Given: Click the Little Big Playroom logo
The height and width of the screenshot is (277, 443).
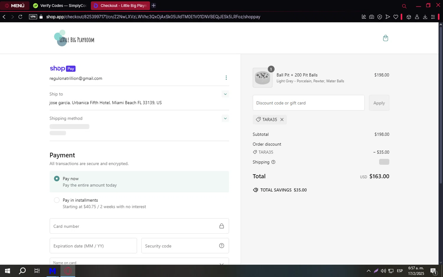Looking at the screenshot, I should coord(74,38).
